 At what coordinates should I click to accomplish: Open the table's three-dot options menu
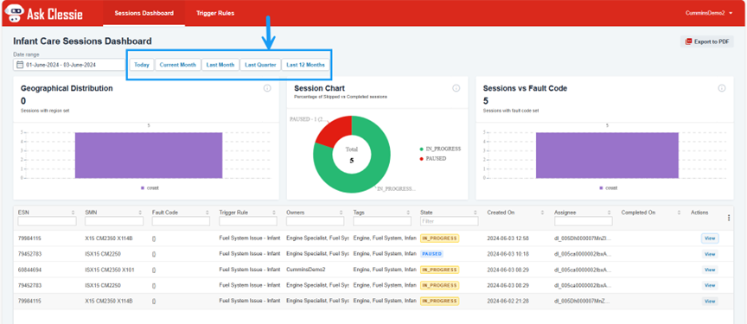pos(729,218)
